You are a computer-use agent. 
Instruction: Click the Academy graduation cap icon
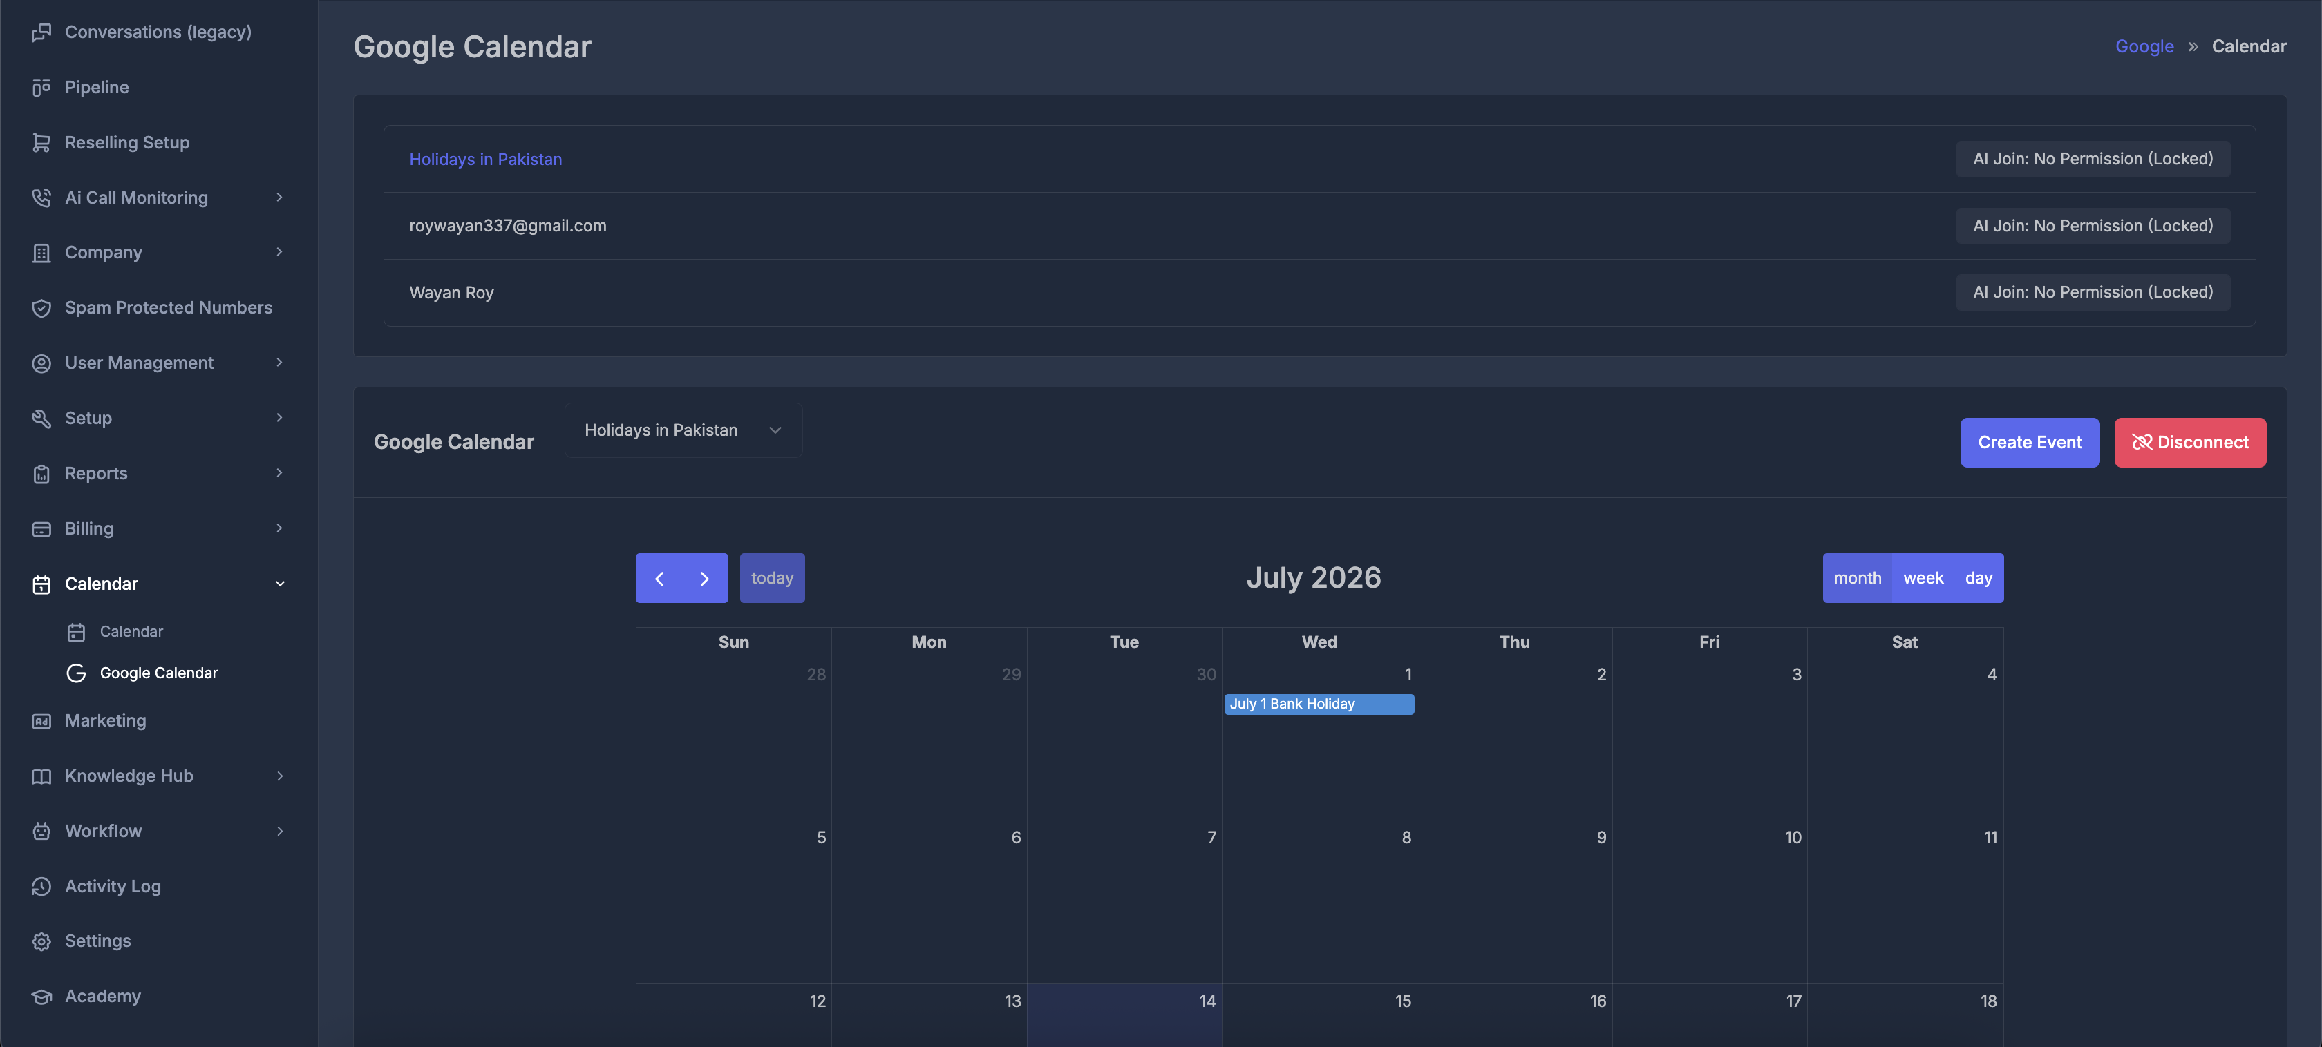coord(41,997)
